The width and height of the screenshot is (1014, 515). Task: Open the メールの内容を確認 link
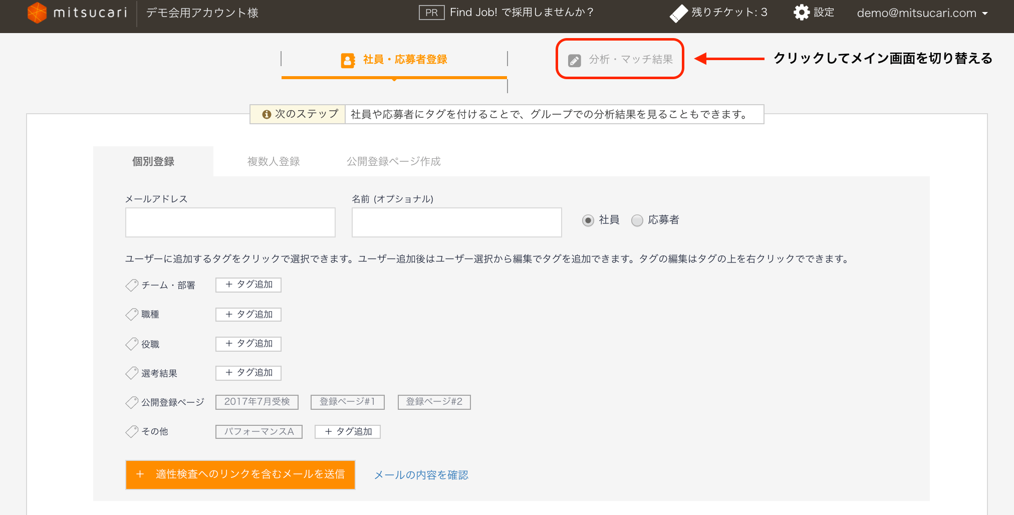pos(421,475)
